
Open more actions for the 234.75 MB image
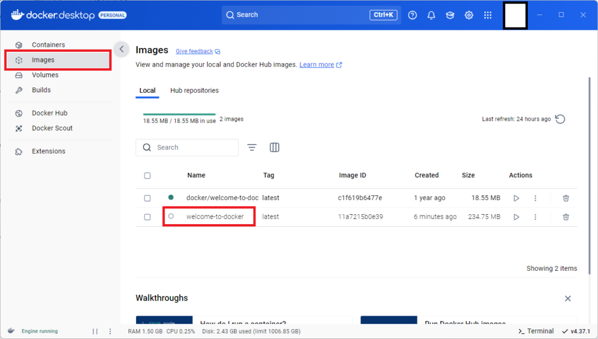click(535, 216)
